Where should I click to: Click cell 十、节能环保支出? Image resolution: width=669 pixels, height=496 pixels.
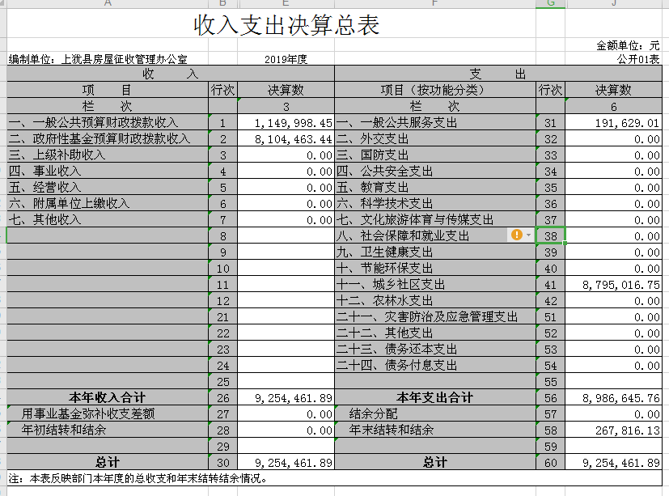coord(435,268)
